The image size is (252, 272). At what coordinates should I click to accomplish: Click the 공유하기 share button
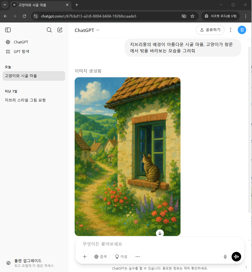click(x=210, y=30)
